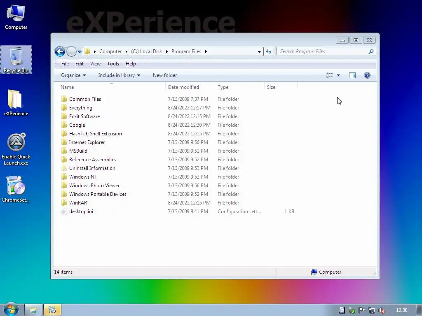This screenshot has width=422, height=316.
Task: Click the Configuration sett... type text
Action: [239, 211]
